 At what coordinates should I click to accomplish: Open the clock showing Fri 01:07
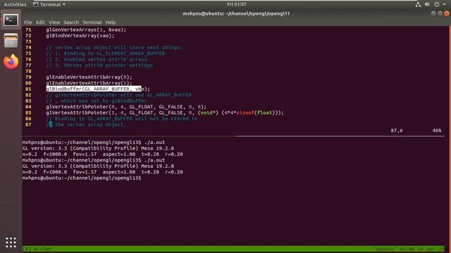(x=237, y=4)
